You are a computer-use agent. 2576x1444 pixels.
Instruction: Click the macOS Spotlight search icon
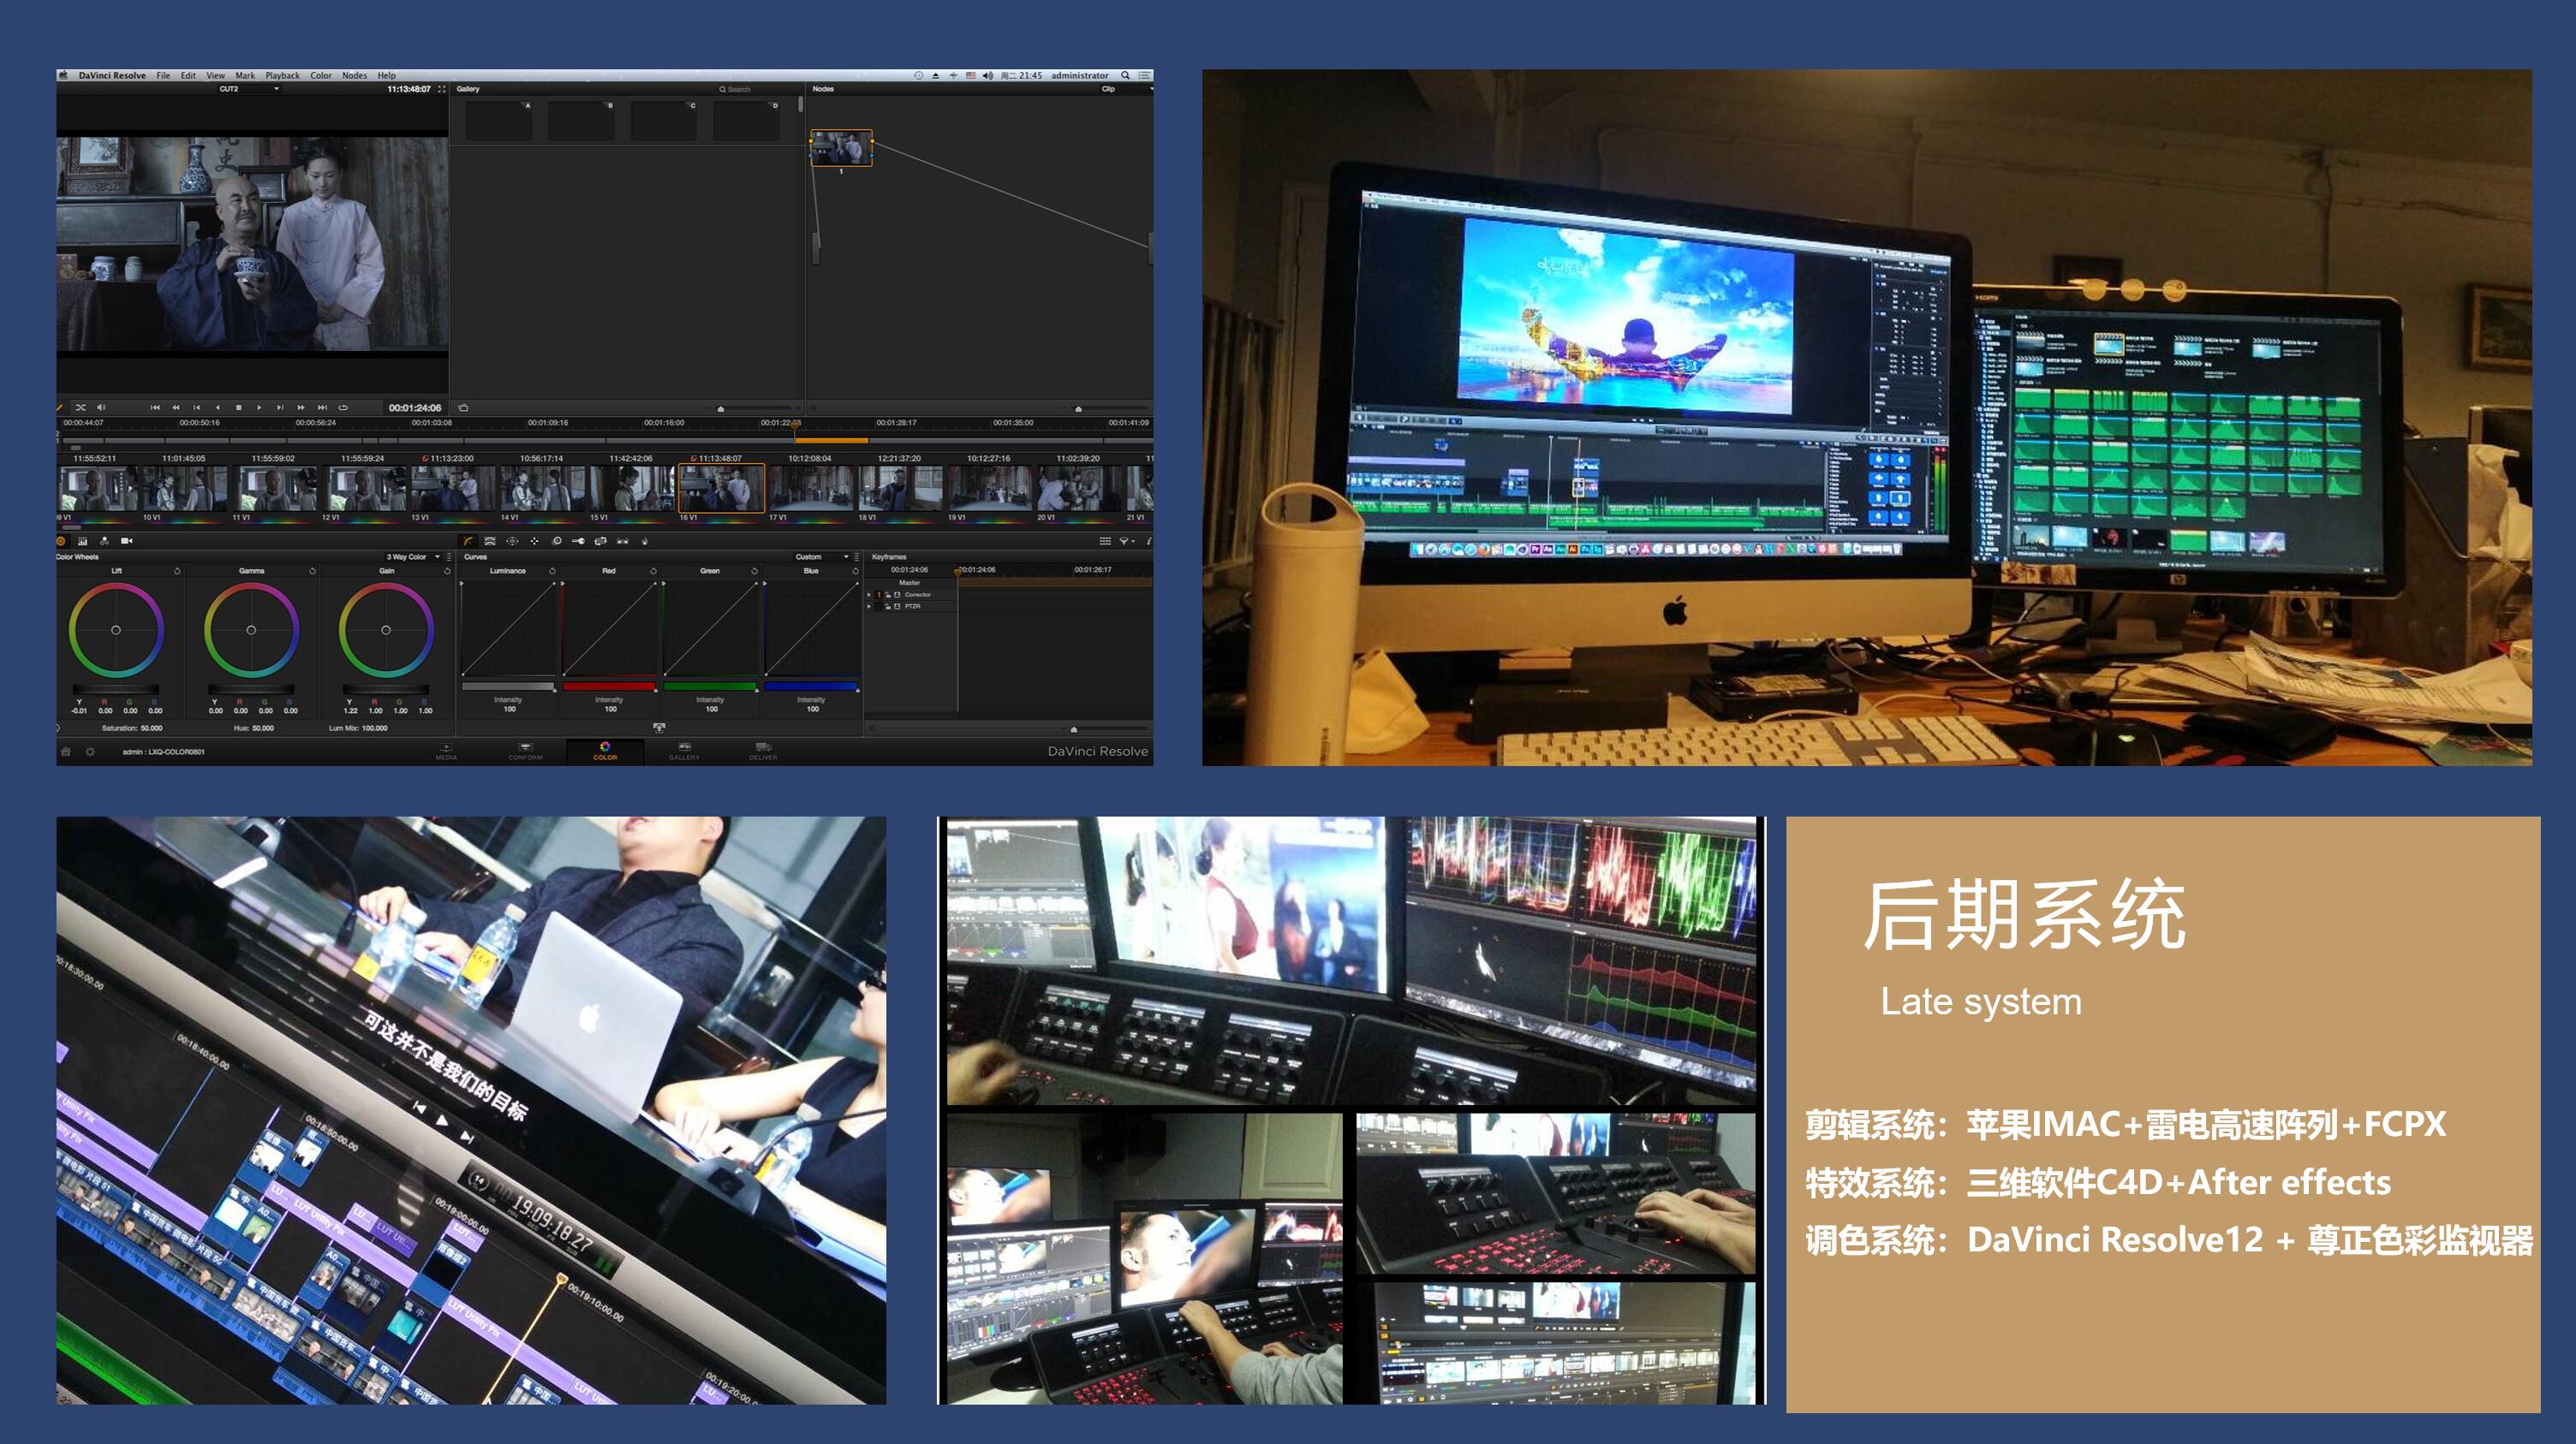tap(1125, 75)
